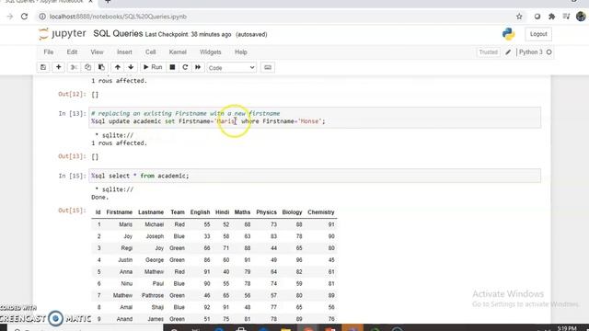
Task: Select the 'Pathrose' lastname cell
Action: (153, 295)
